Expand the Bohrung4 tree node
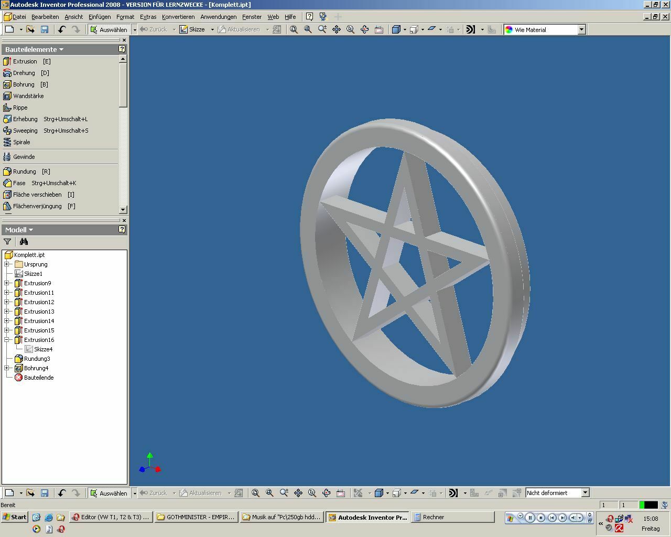Screen dimensions: 671x537 click(x=7, y=368)
